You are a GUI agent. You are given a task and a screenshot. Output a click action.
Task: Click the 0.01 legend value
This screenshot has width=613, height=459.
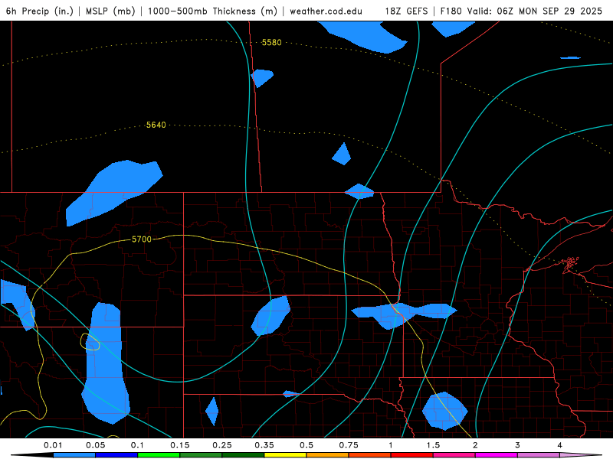coord(53,445)
